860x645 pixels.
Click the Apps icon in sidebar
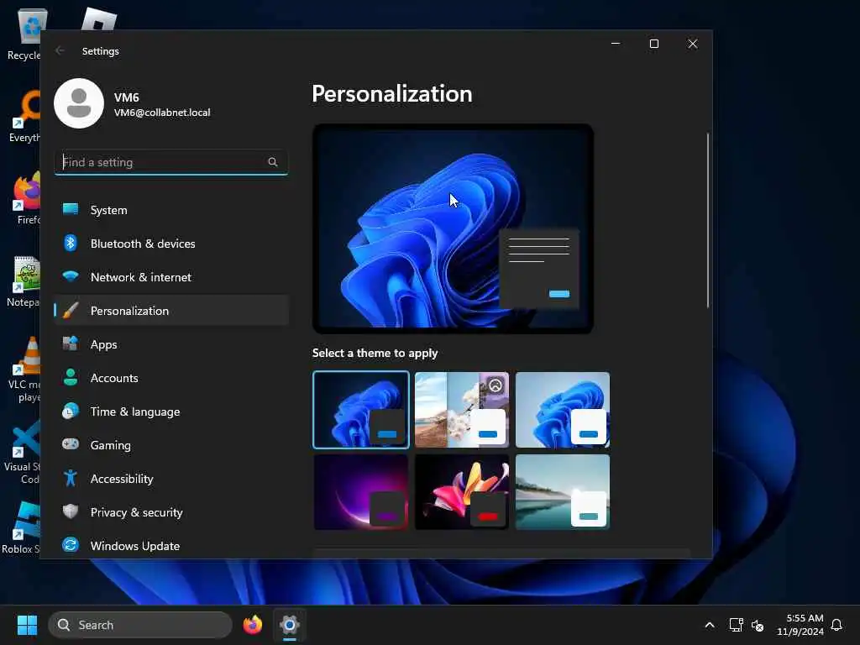pyautogui.click(x=71, y=343)
